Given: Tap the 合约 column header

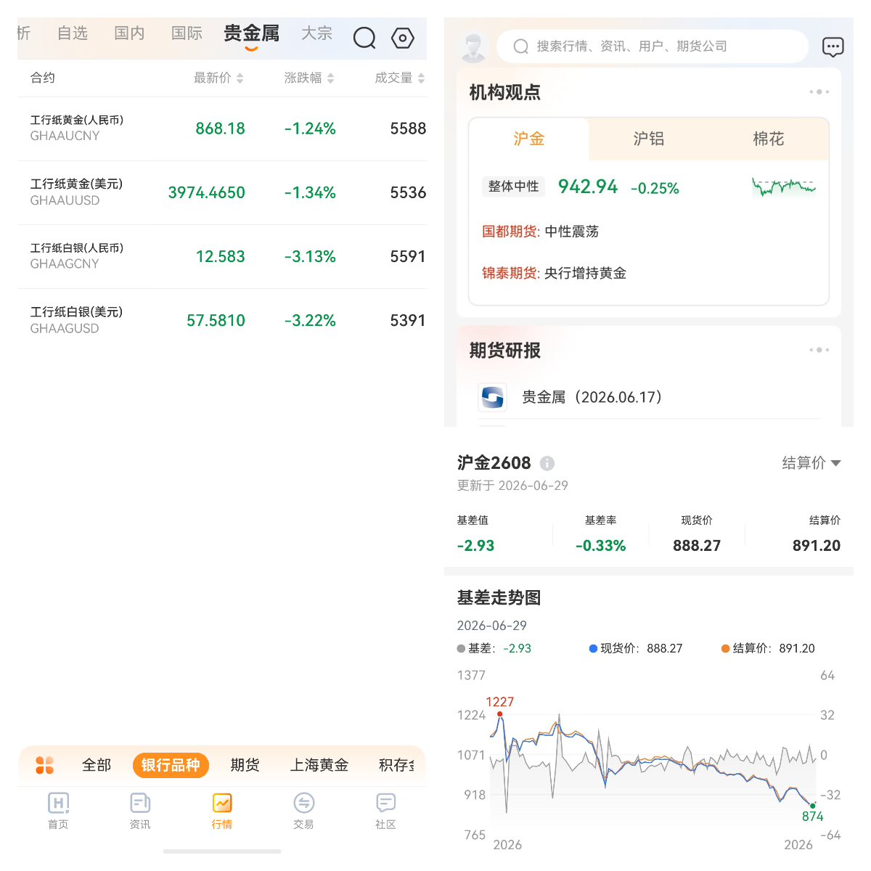Looking at the screenshot, I should (x=42, y=78).
